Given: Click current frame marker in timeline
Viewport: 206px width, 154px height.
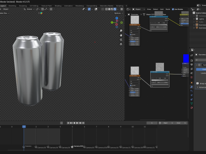Looking at the screenshot, I should click(24, 127).
